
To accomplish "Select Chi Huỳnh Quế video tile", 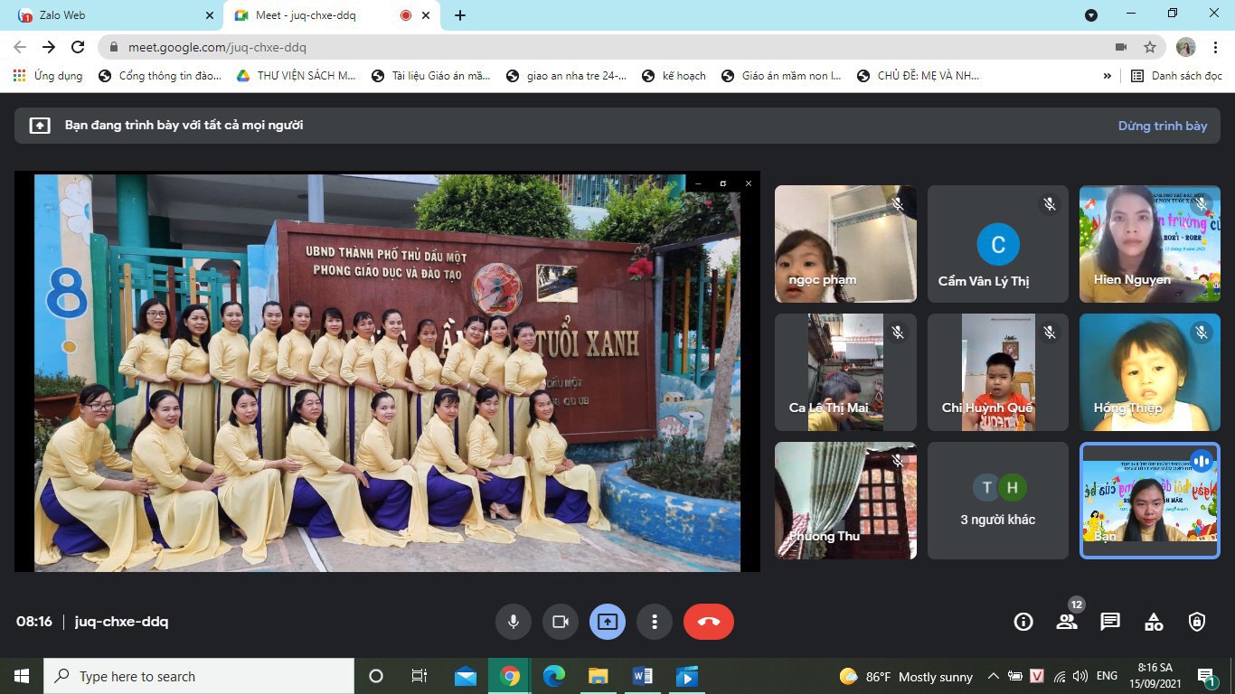I will point(998,372).
